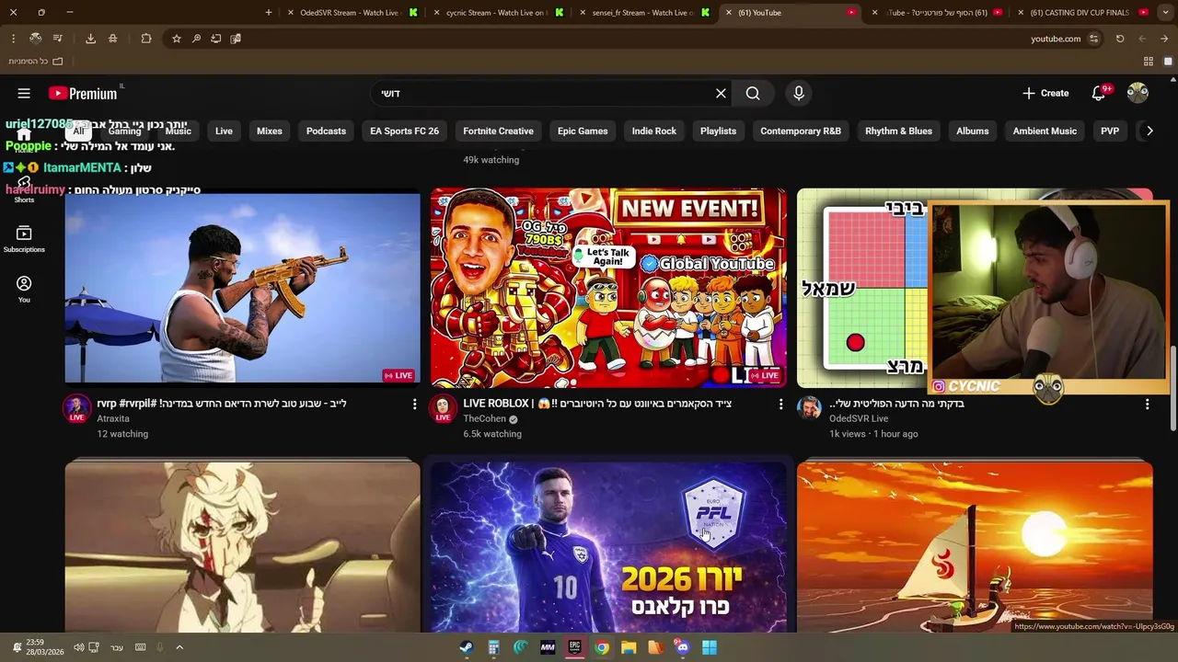Open the sunset sailboat video thumbnail
The image size is (1178, 662).
coord(975,546)
